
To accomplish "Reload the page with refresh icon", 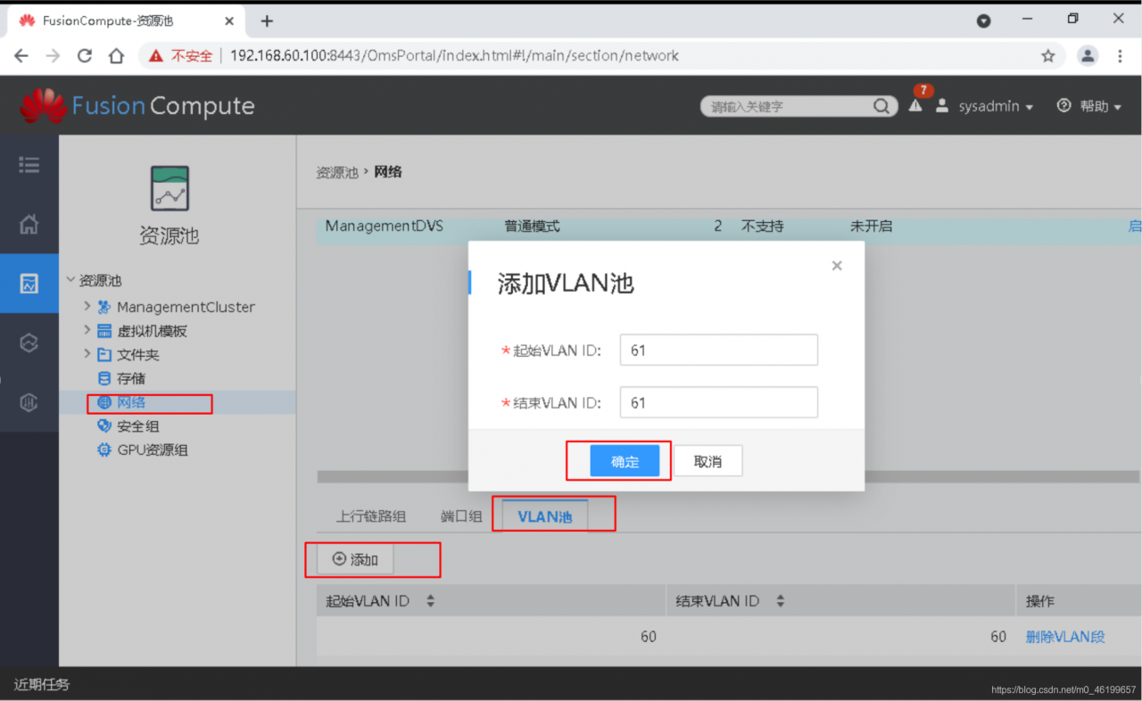I will [x=85, y=55].
